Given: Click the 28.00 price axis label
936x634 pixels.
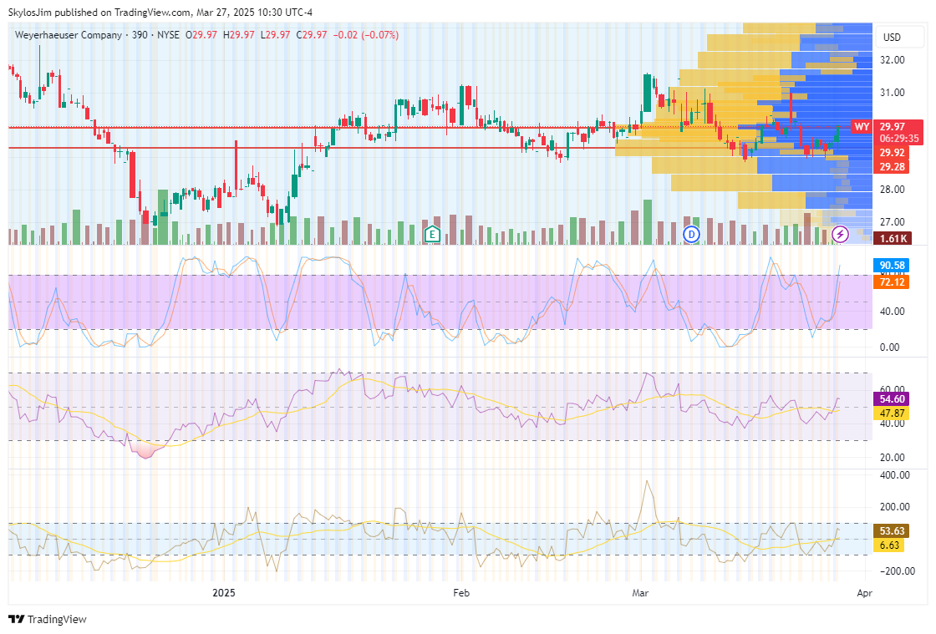Looking at the screenshot, I should (893, 189).
